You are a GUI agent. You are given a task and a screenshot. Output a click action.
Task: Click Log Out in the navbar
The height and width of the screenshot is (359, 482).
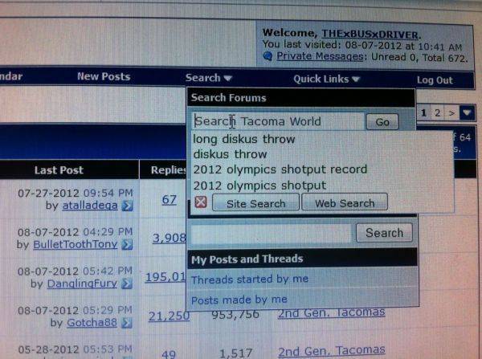(x=435, y=80)
